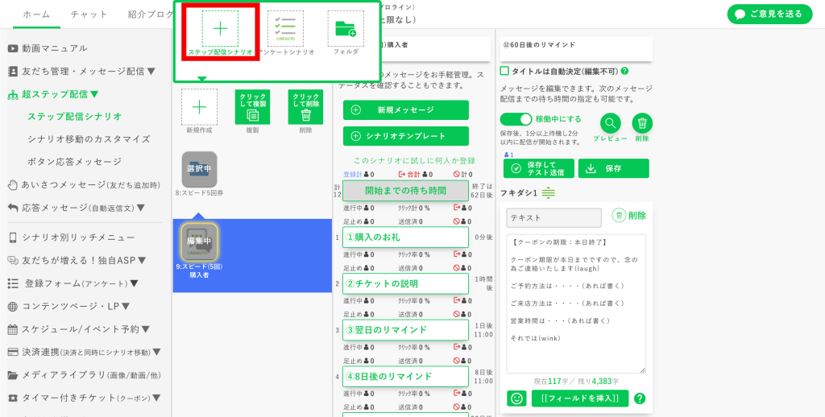
Task: Switch to the 紹介ブログ tab
Action: coord(151,14)
